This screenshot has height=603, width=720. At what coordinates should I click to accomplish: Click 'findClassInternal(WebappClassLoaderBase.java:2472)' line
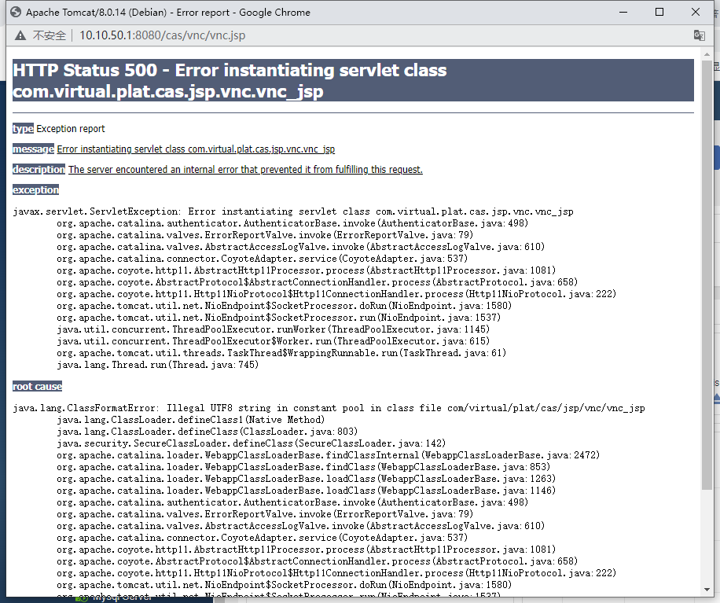coord(329,455)
